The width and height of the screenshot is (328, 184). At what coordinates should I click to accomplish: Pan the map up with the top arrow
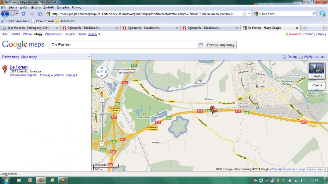coord(102,68)
